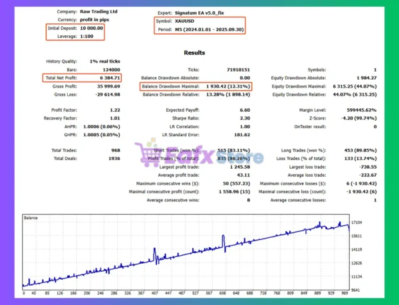Screen dimensions: 399x305
Task: Select Largest profit trade value 1 245.58
Action: point(240,167)
